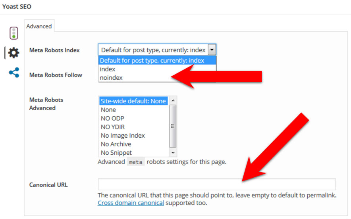Click into the Canonical URL text field
This screenshot has width=351, height=219.
point(217,184)
